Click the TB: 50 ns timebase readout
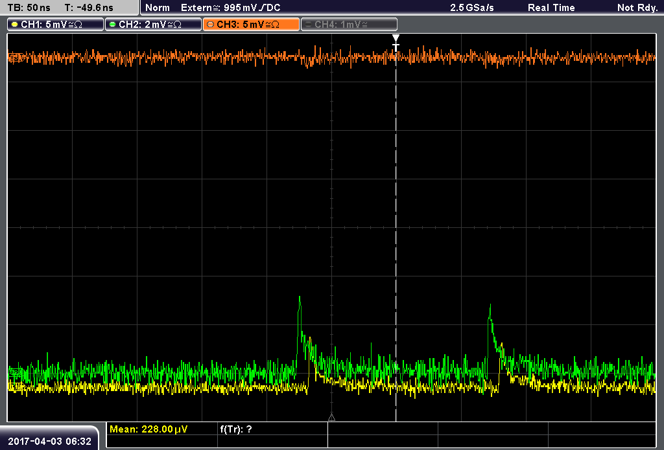This screenshot has width=664, height=450. coord(29,8)
